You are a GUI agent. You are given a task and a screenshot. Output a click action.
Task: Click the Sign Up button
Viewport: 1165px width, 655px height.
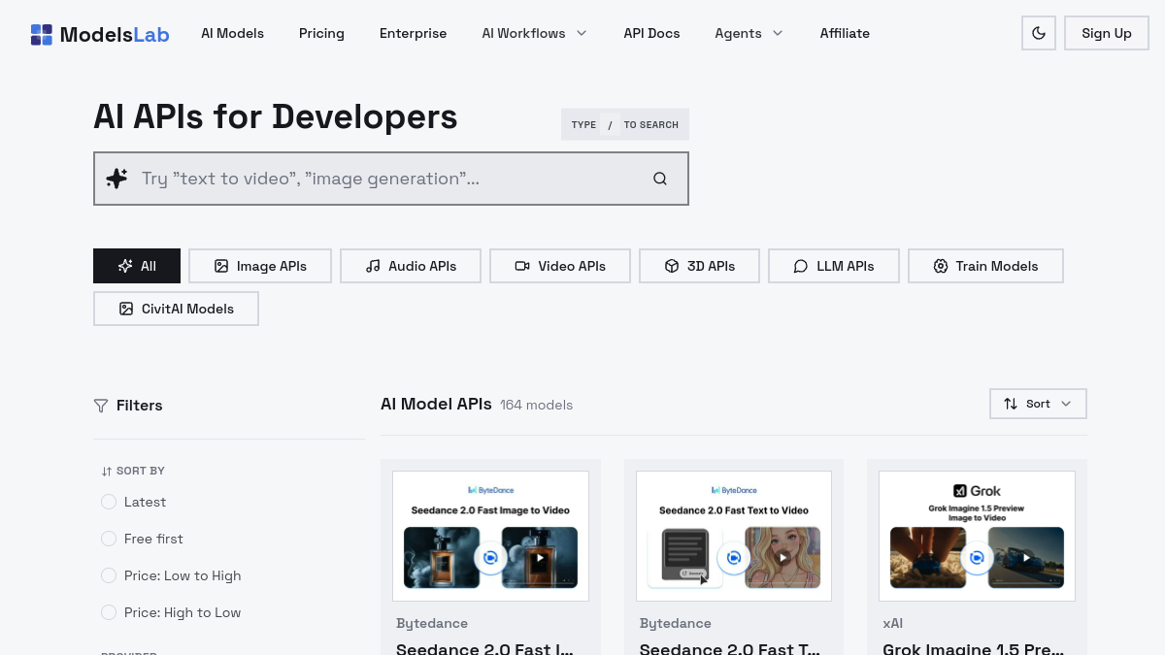[x=1107, y=33]
